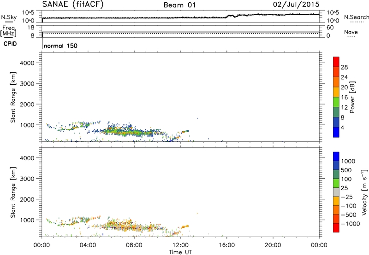Select the 24 label on power color bar
The height and width of the screenshot is (255, 369).
click(x=344, y=77)
